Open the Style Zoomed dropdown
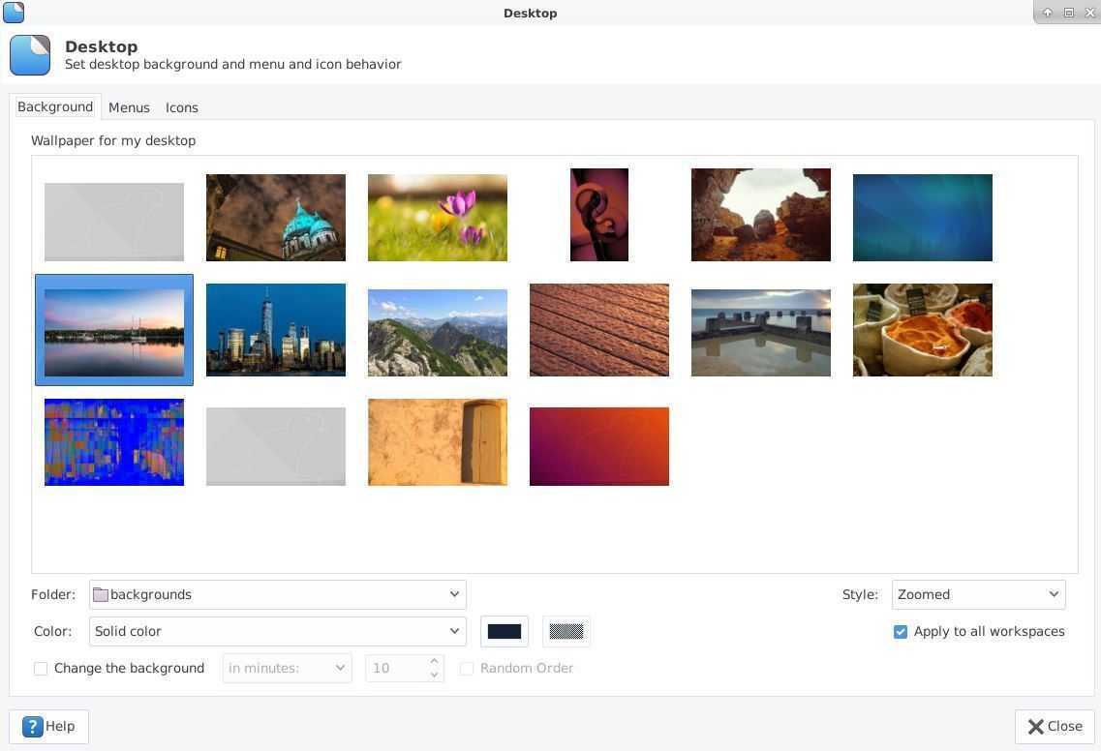Screen dimensions: 1101x751 (978, 594)
